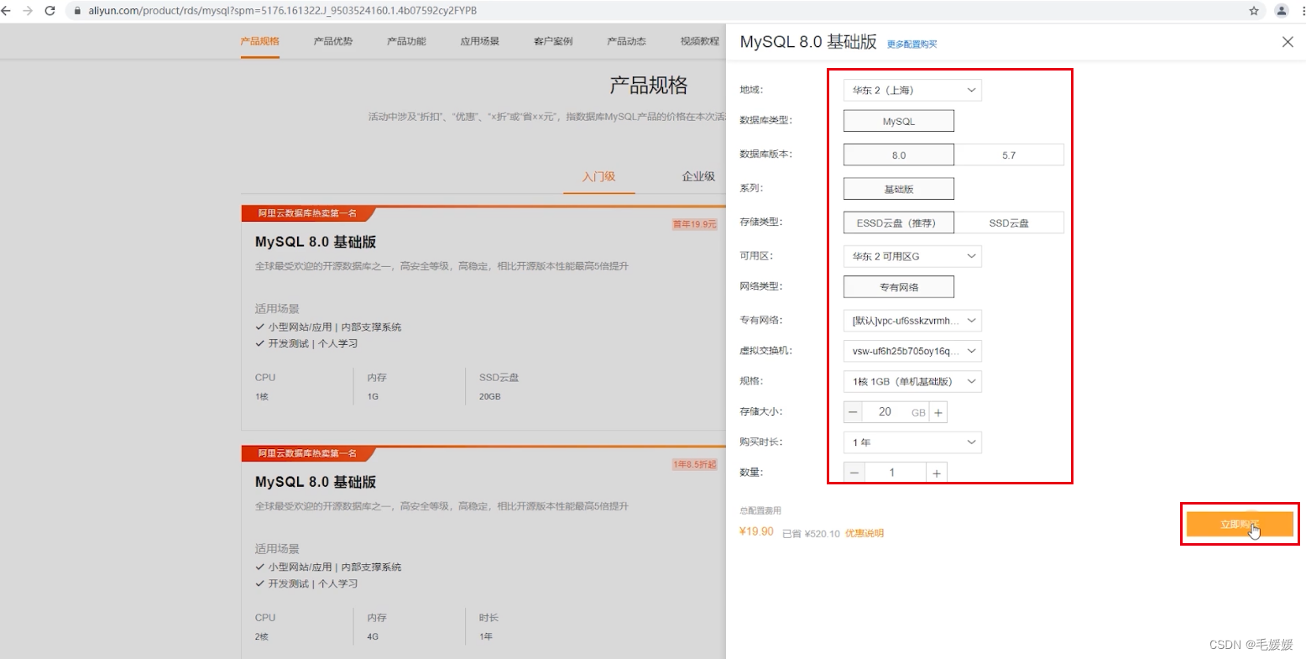Click the lock icon in address bar
This screenshot has height=659, width=1306.
click(x=77, y=11)
